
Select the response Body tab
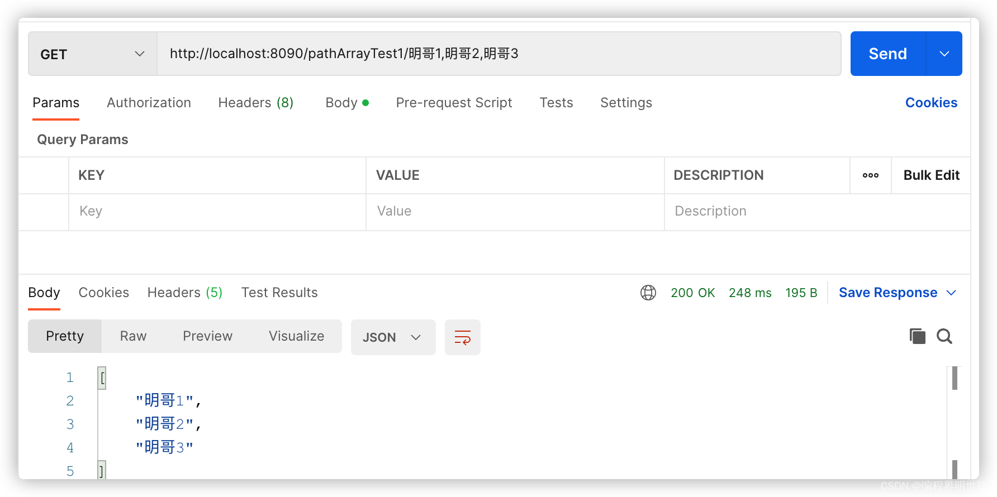[44, 293]
